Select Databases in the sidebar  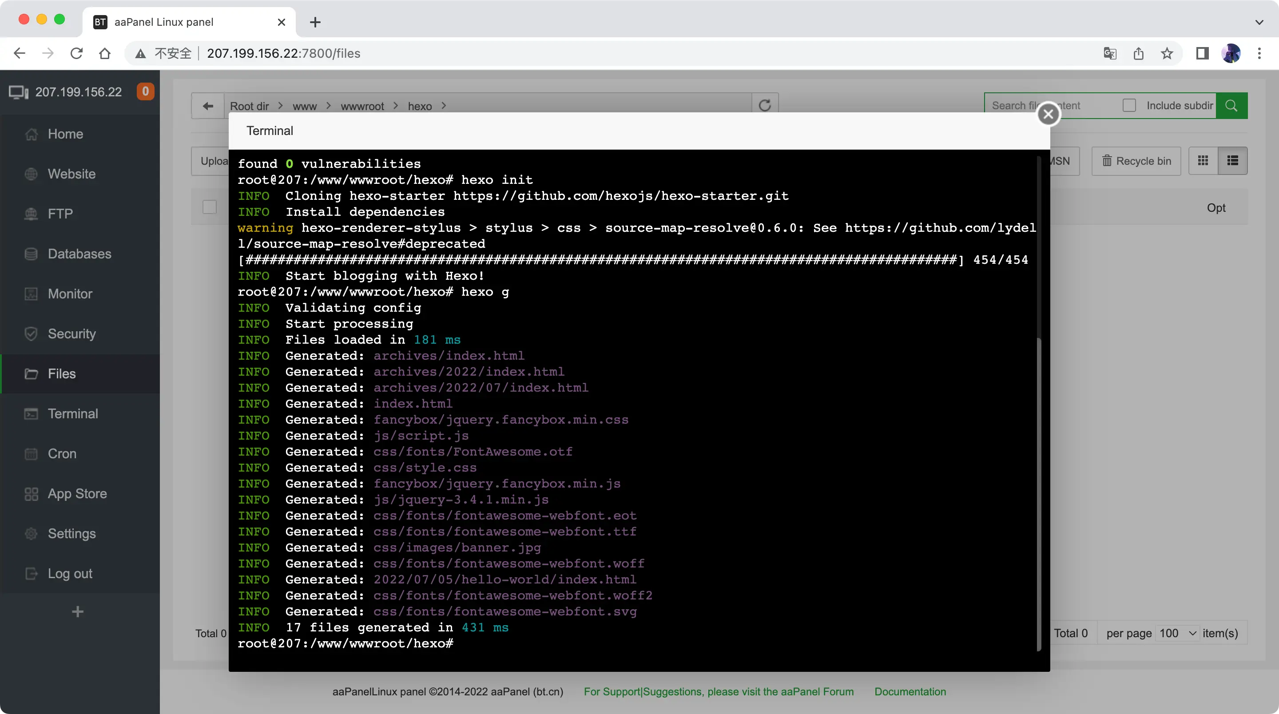click(80, 254)
